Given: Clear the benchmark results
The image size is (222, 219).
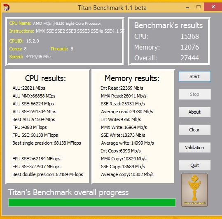Looking at the screenshot, I should pyautogui.click(x=195, y=130).
